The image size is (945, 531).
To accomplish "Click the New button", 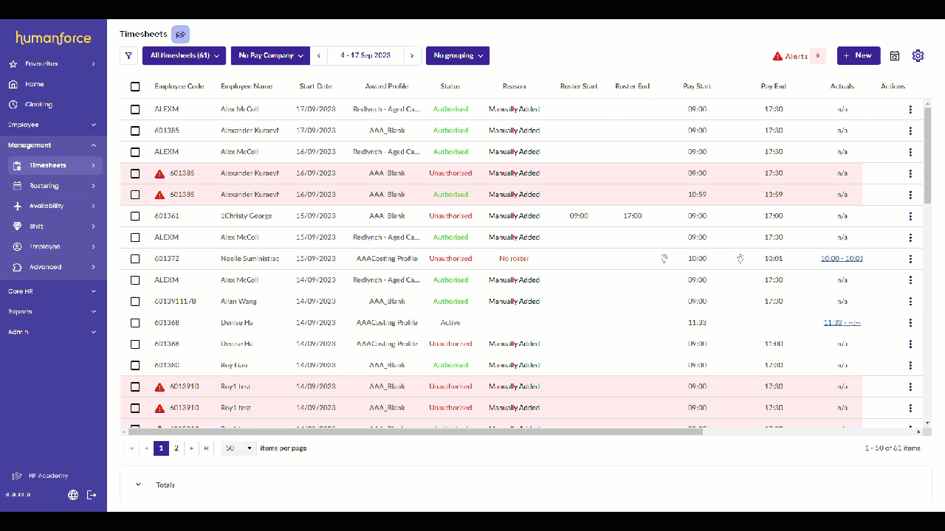I will [858, 56].
